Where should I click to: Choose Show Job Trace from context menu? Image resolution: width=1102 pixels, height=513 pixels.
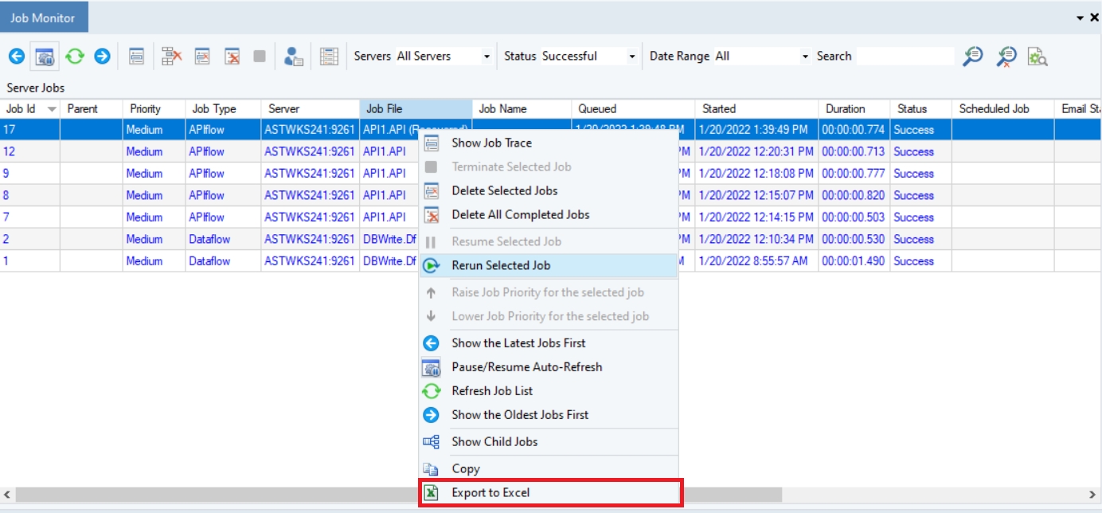pyautogui.click(x=491, y=143)
